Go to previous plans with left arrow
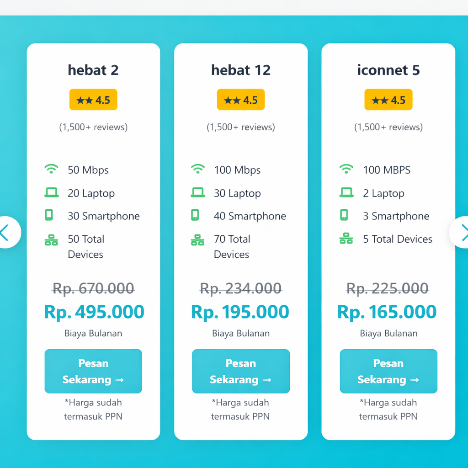 click(x=8, y=232)
